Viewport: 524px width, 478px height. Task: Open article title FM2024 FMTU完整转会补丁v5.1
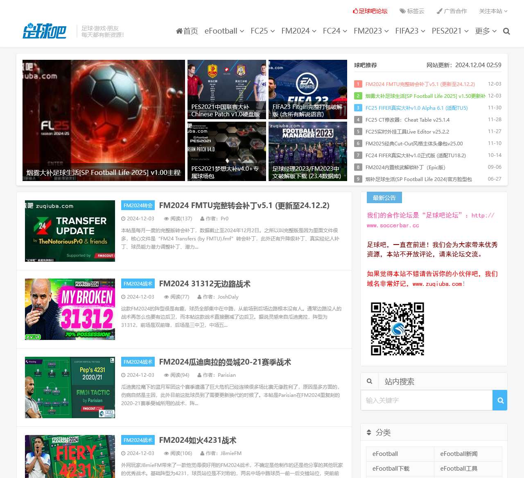coord(244,206)
